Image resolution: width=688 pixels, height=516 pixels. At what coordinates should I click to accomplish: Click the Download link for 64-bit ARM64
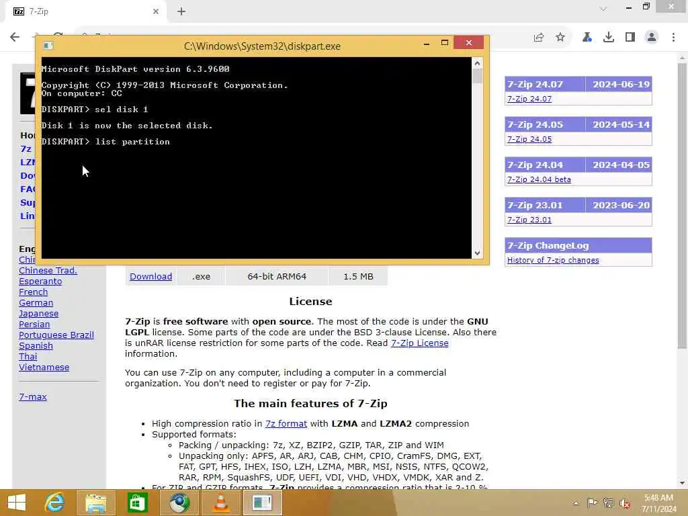pyautogui.click(x=150, y=276)
